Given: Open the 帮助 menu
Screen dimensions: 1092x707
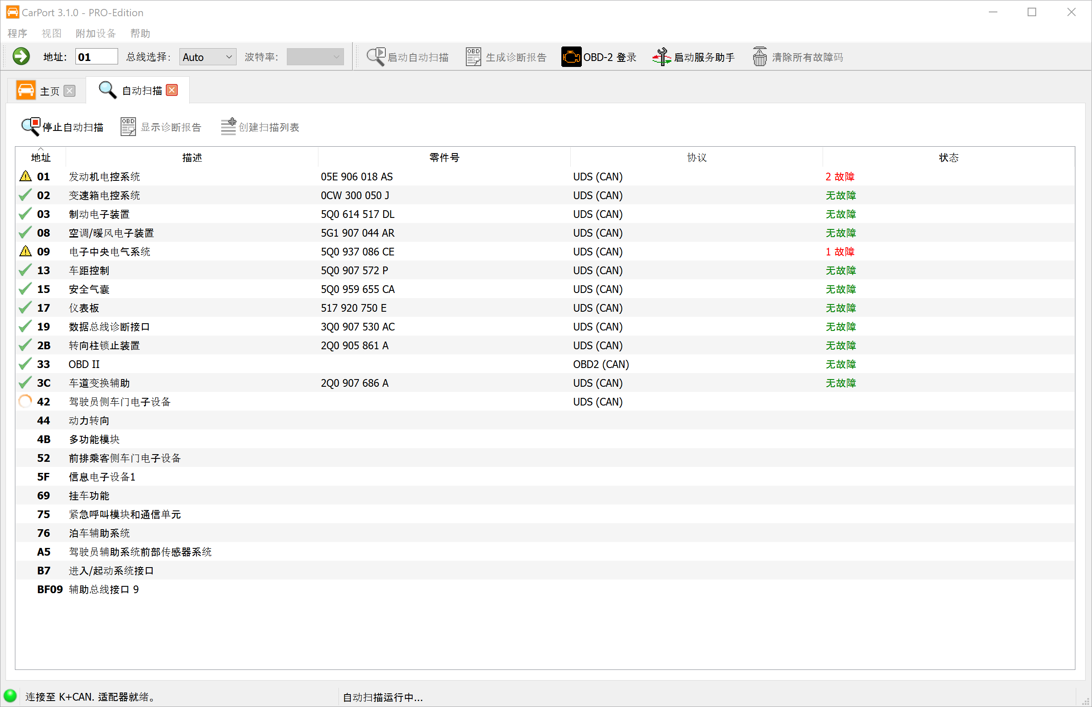Looking at the screenshot, I should [x=140, y=33].
